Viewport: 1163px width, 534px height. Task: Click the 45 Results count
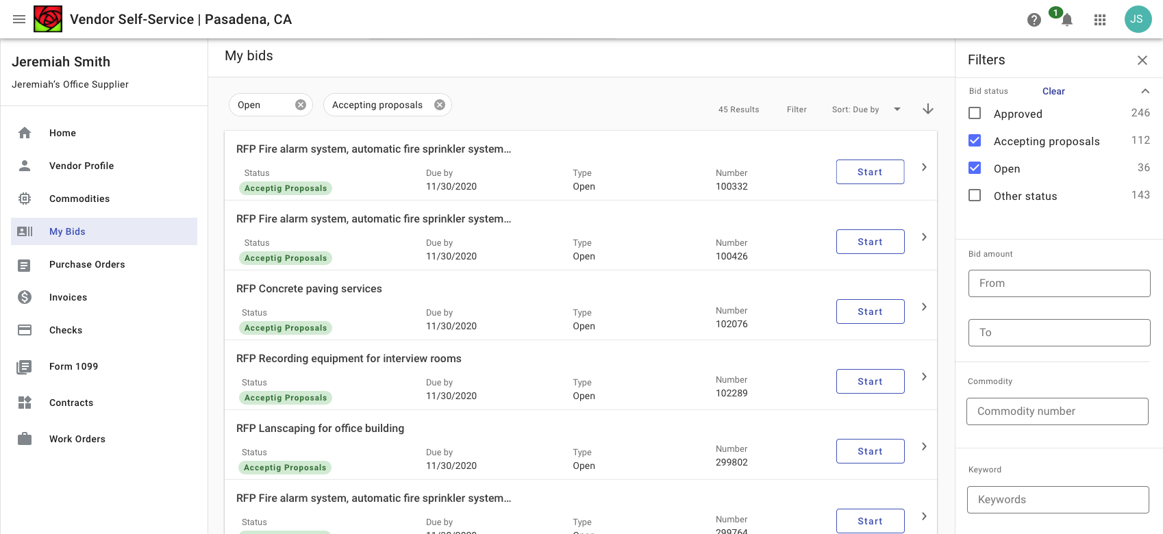738,110
